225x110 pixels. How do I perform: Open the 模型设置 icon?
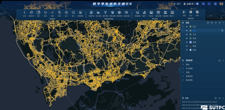[112, 12]
